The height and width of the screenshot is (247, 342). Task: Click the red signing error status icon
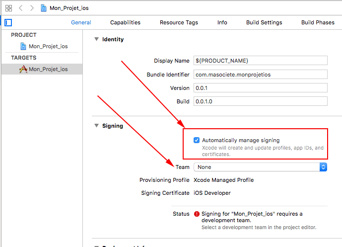[x=197, y=214]
